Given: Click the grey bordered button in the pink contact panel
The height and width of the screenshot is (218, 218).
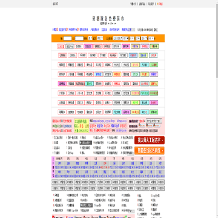Looking at the screenshot, I should pyautogui.click(x=154, y=121).
